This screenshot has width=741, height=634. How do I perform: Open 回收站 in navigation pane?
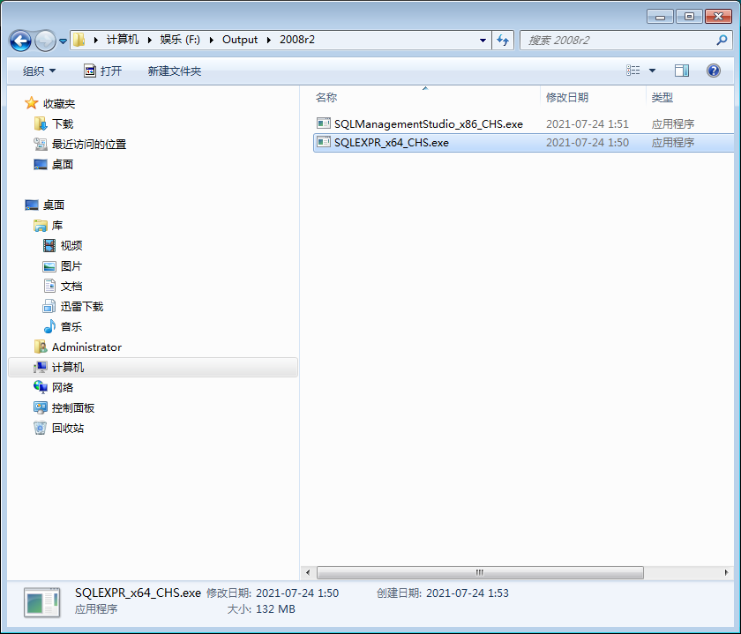point(67,429)
